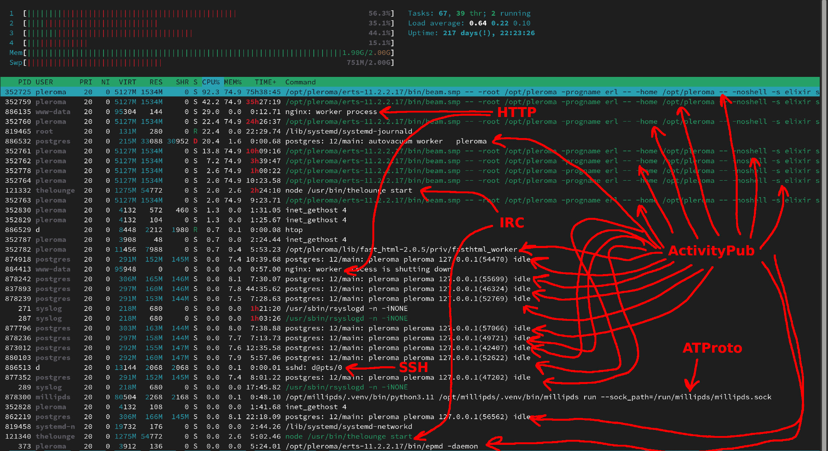828x451 pixels.
Task: Select postgres row PID 878242
Action: (x=410, y=279)
